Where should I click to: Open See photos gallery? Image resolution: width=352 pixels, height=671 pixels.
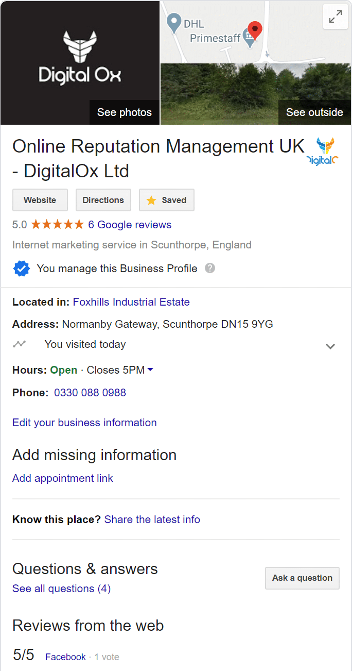pos(124,112)
